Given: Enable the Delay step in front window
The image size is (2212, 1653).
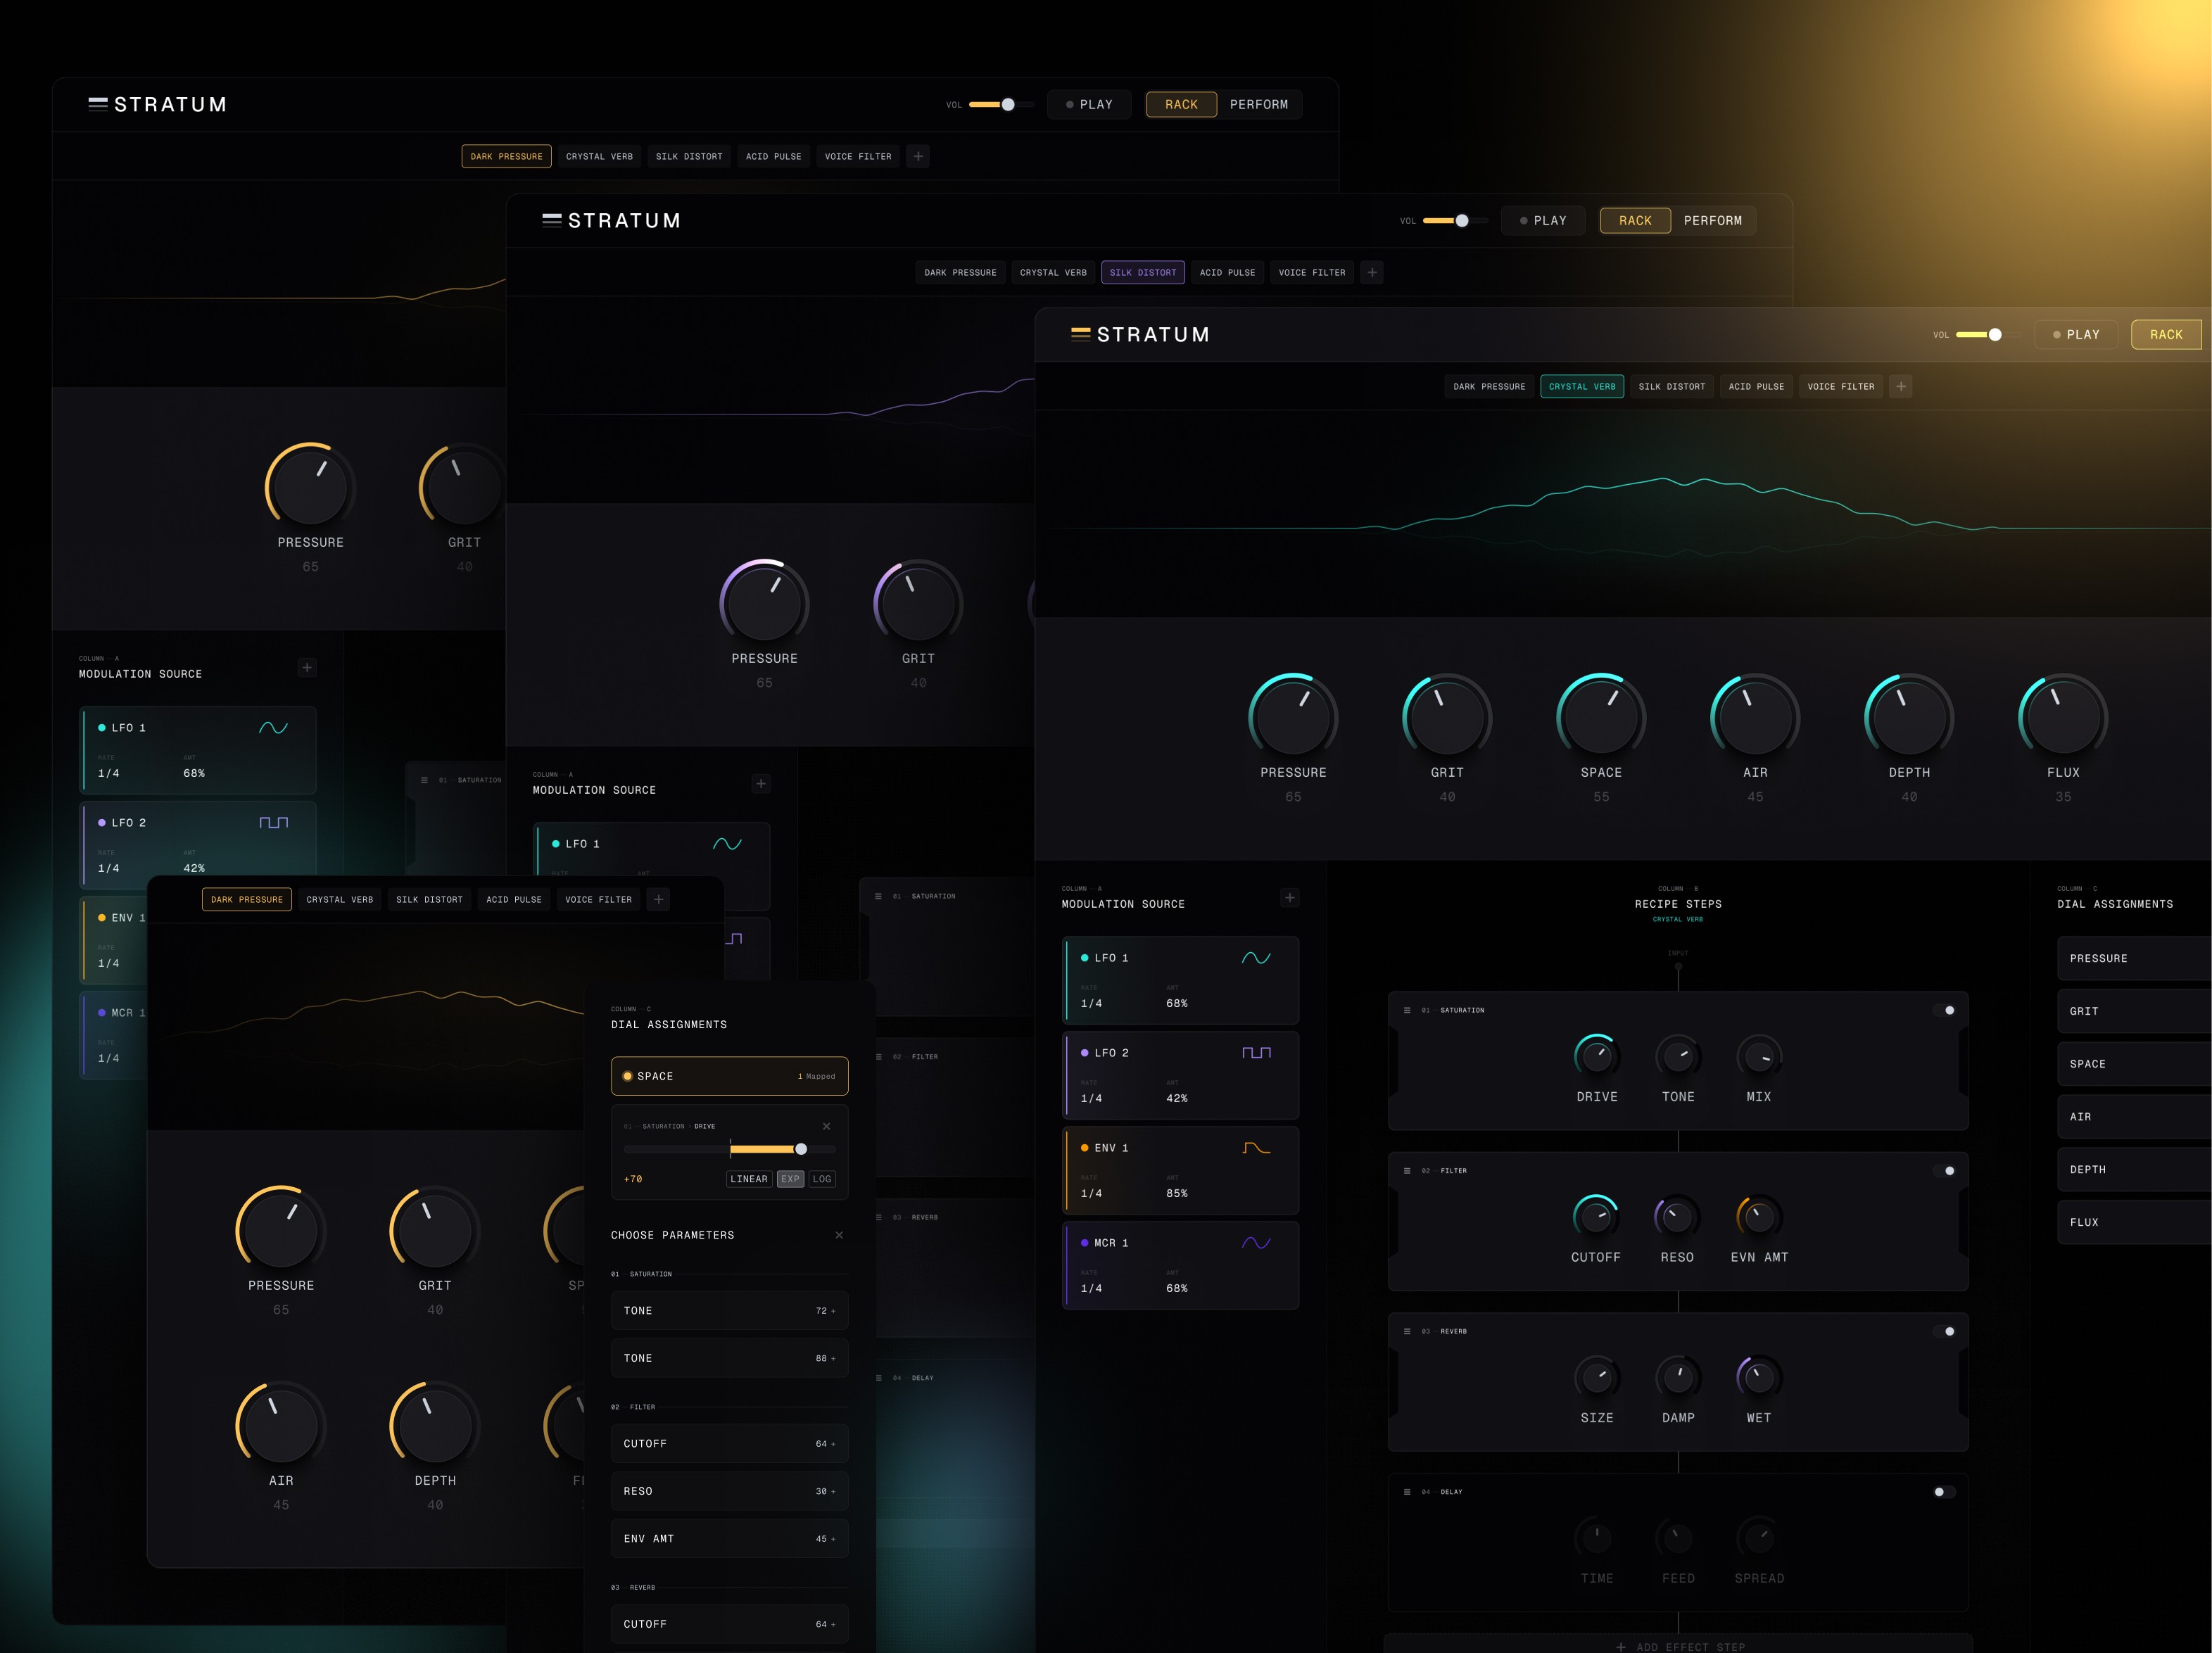Looking at the screenshot, I should point(1944,1492).
